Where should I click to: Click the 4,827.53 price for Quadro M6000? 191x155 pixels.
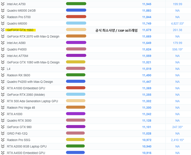[177, 23]
